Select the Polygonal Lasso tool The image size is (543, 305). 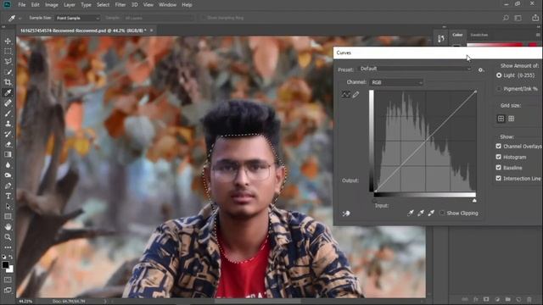tap(8, 62)
